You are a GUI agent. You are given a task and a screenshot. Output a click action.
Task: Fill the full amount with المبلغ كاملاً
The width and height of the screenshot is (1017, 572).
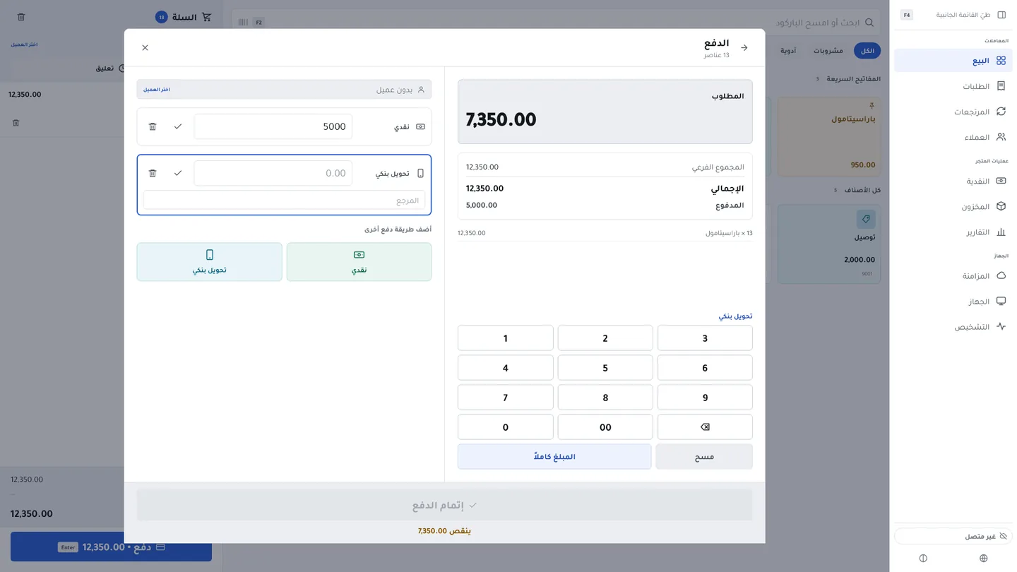[x=554, y=457]
